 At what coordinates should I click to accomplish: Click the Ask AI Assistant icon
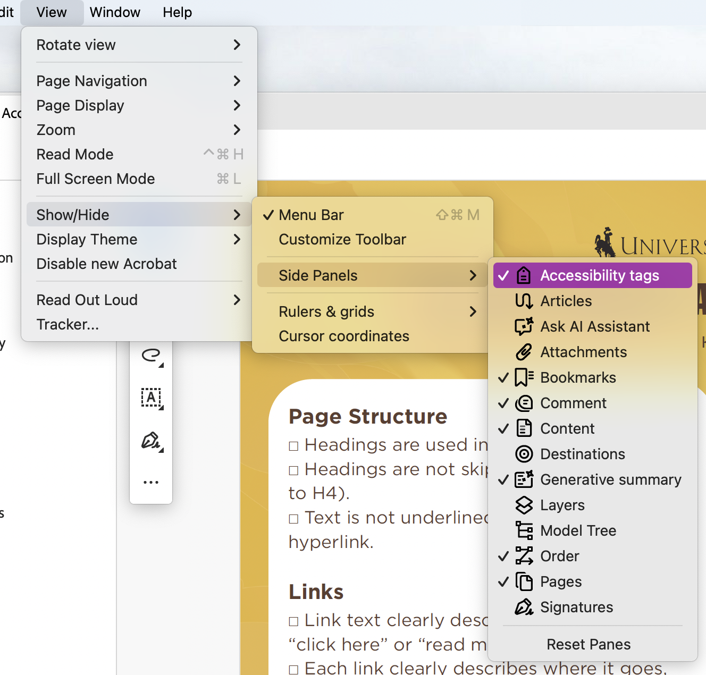click(524, 326)
